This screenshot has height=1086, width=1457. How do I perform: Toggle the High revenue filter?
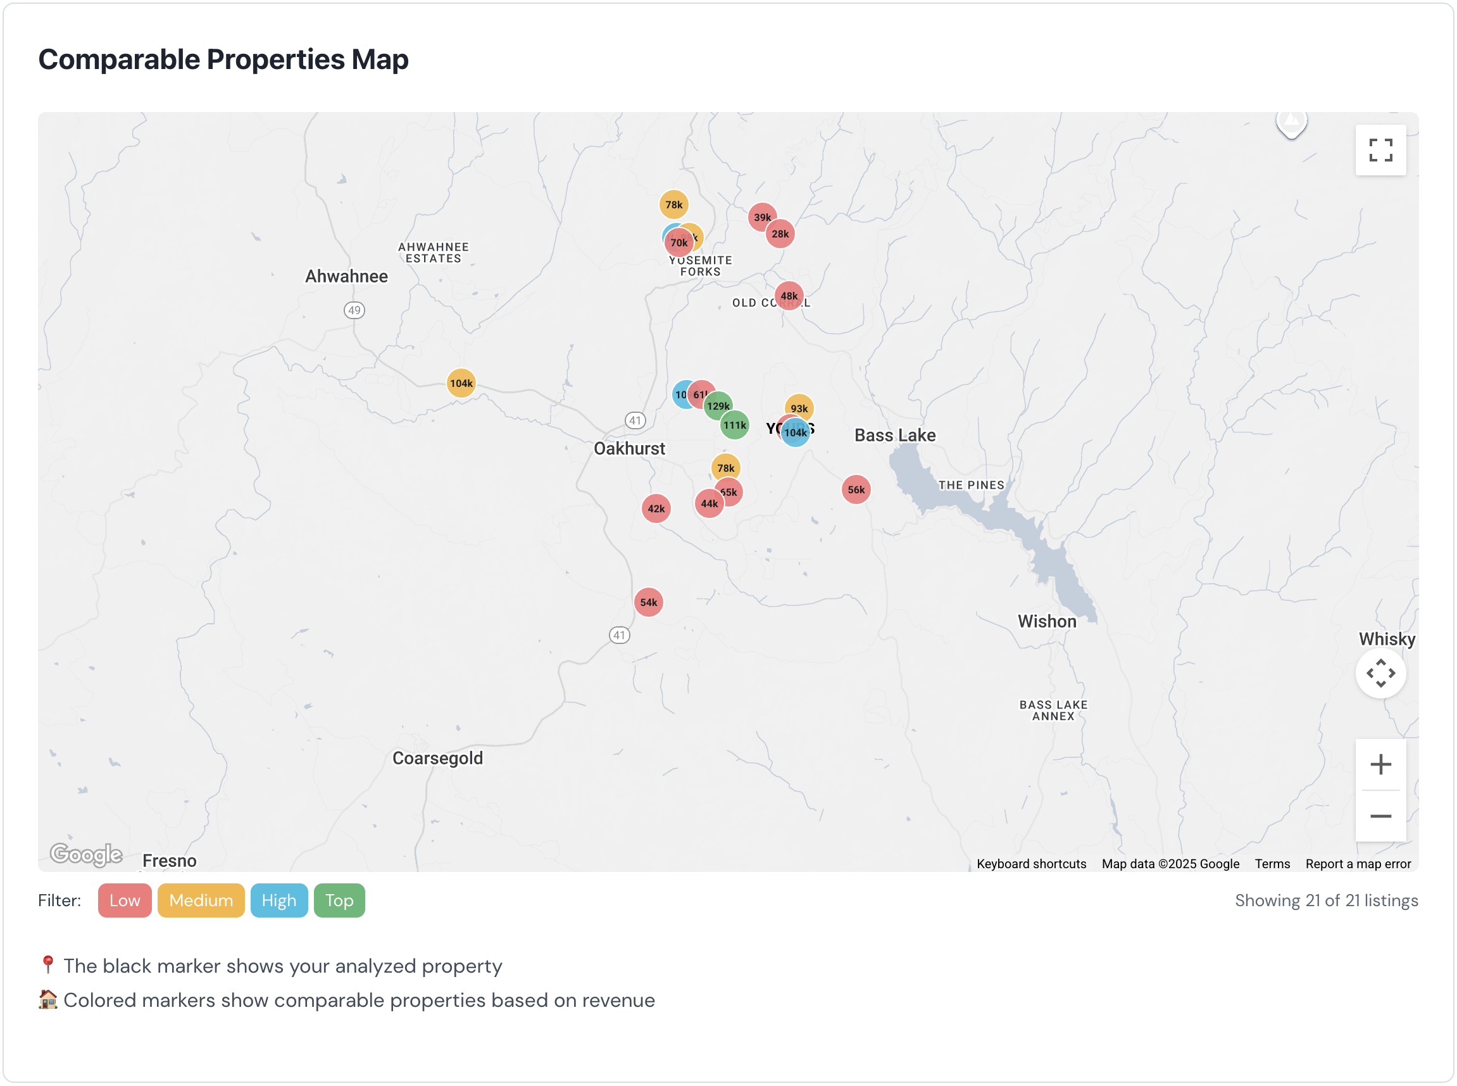tap(278, 900)
